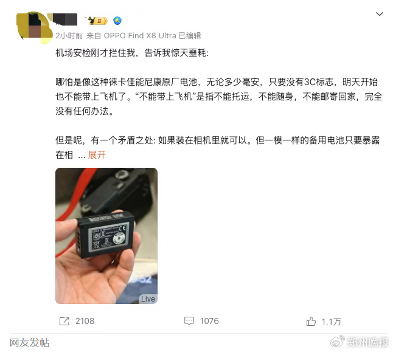The image size is (393, 352).
Task: View edit history via 已编辑
Action: [x=189, y=36]
